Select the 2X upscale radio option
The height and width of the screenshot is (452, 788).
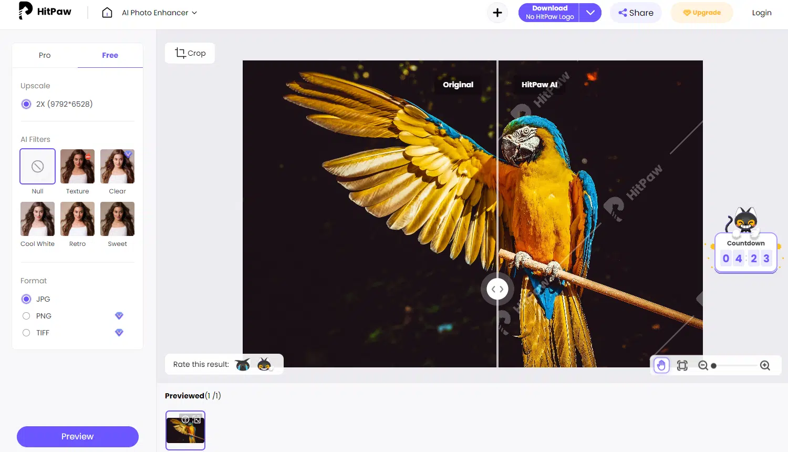pos(26,104)
